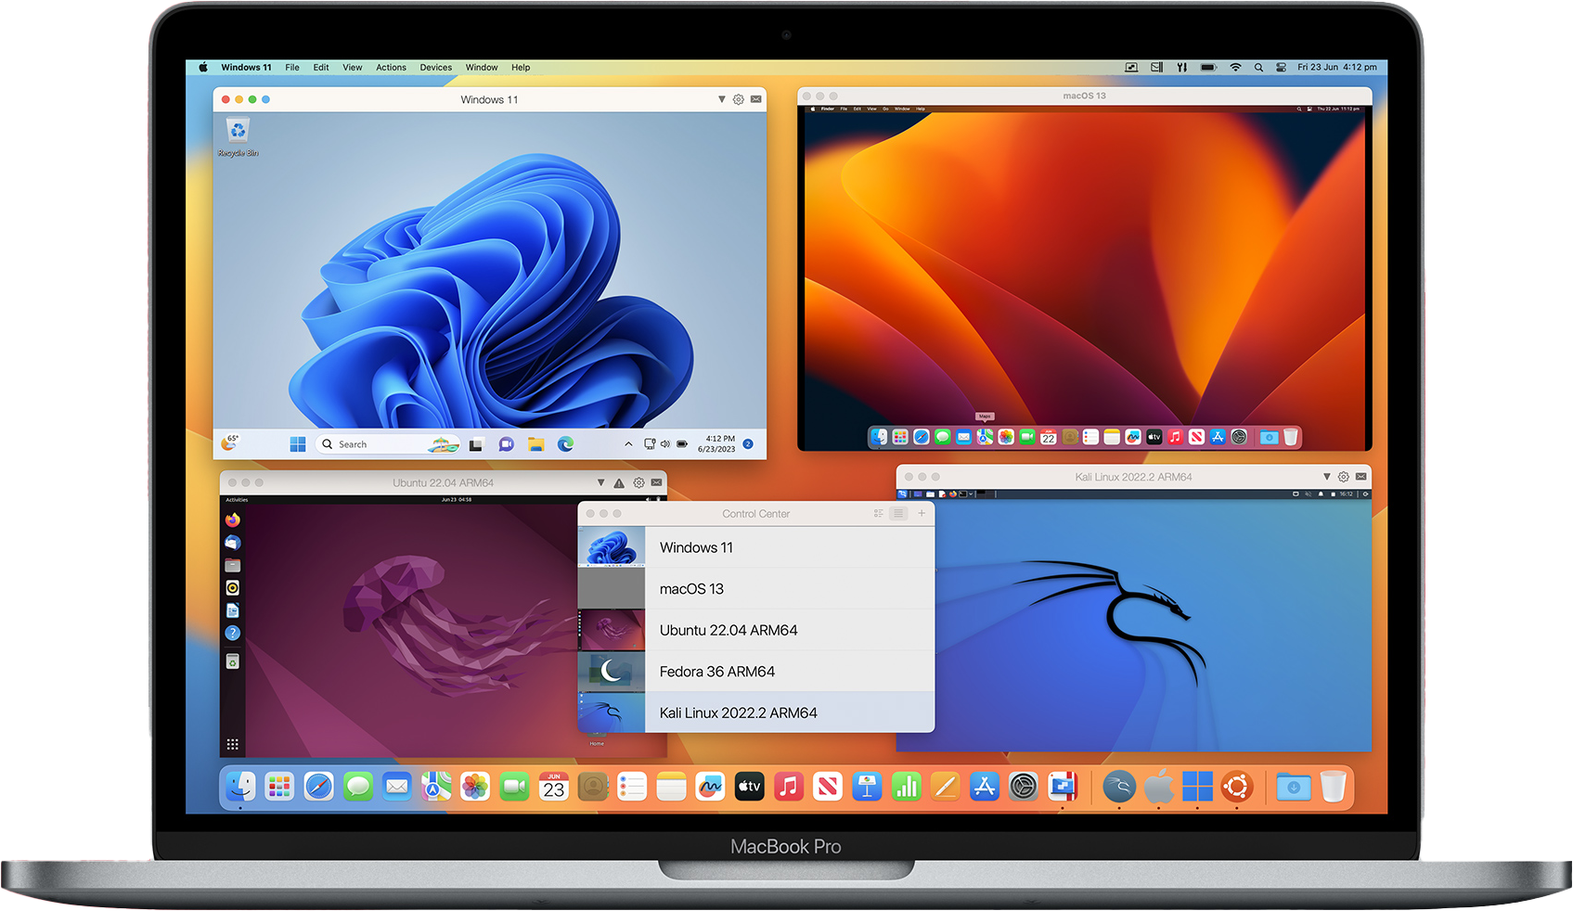Screen dimensions: 1573x911
Task: Open the Trash in the Mac Dock
Action: [x=1333, y=788]
